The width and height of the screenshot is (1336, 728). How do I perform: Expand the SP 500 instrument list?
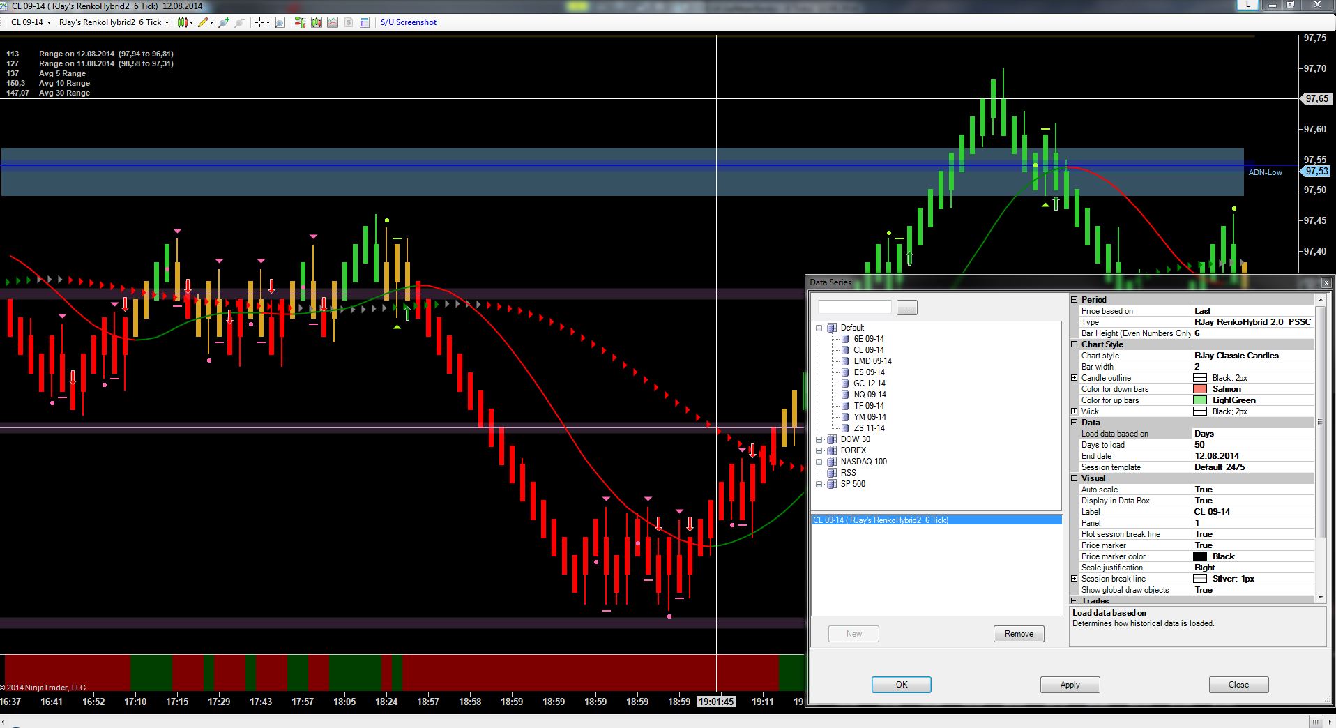coord(819,484)
